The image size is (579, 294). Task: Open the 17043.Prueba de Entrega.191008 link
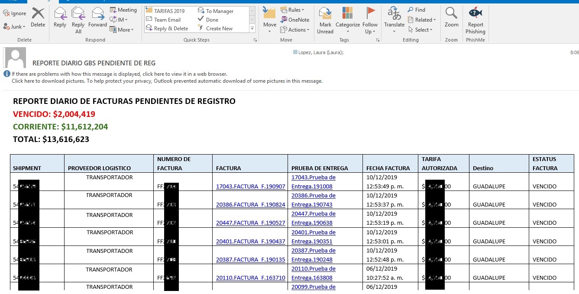pos(314,182)
